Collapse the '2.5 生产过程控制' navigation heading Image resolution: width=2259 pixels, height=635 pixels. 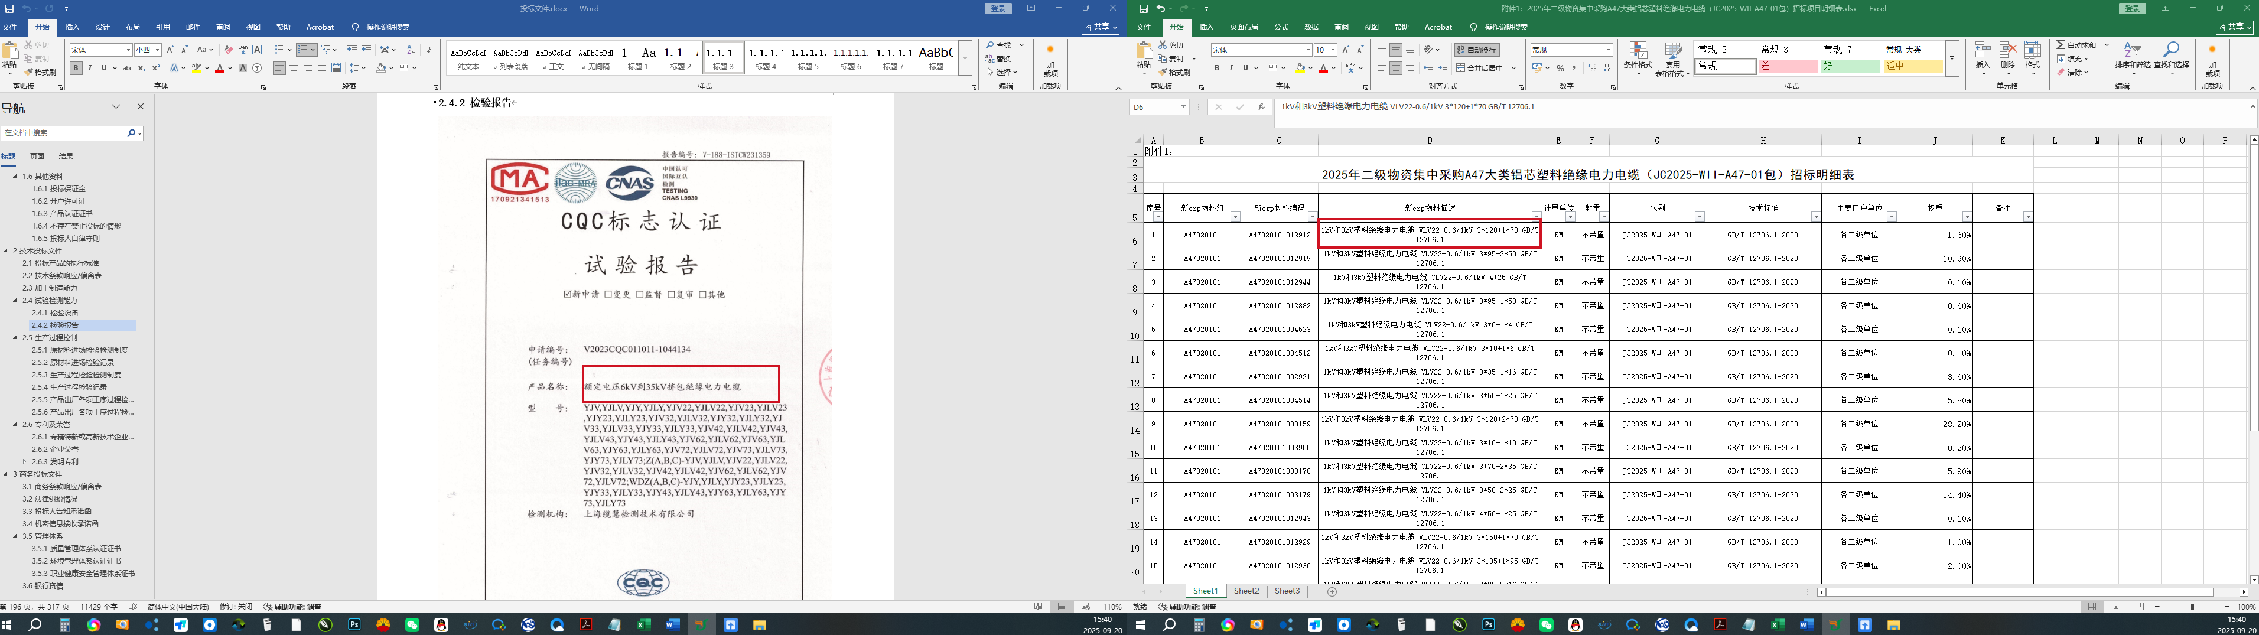coord(15,338)
